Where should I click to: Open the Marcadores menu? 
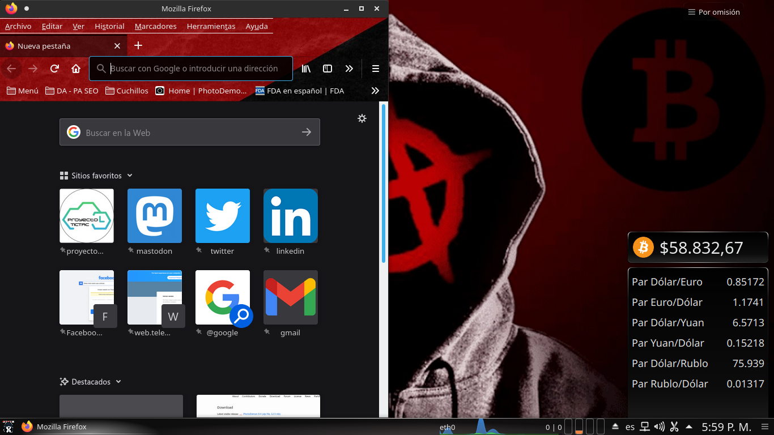click(155, 26)
